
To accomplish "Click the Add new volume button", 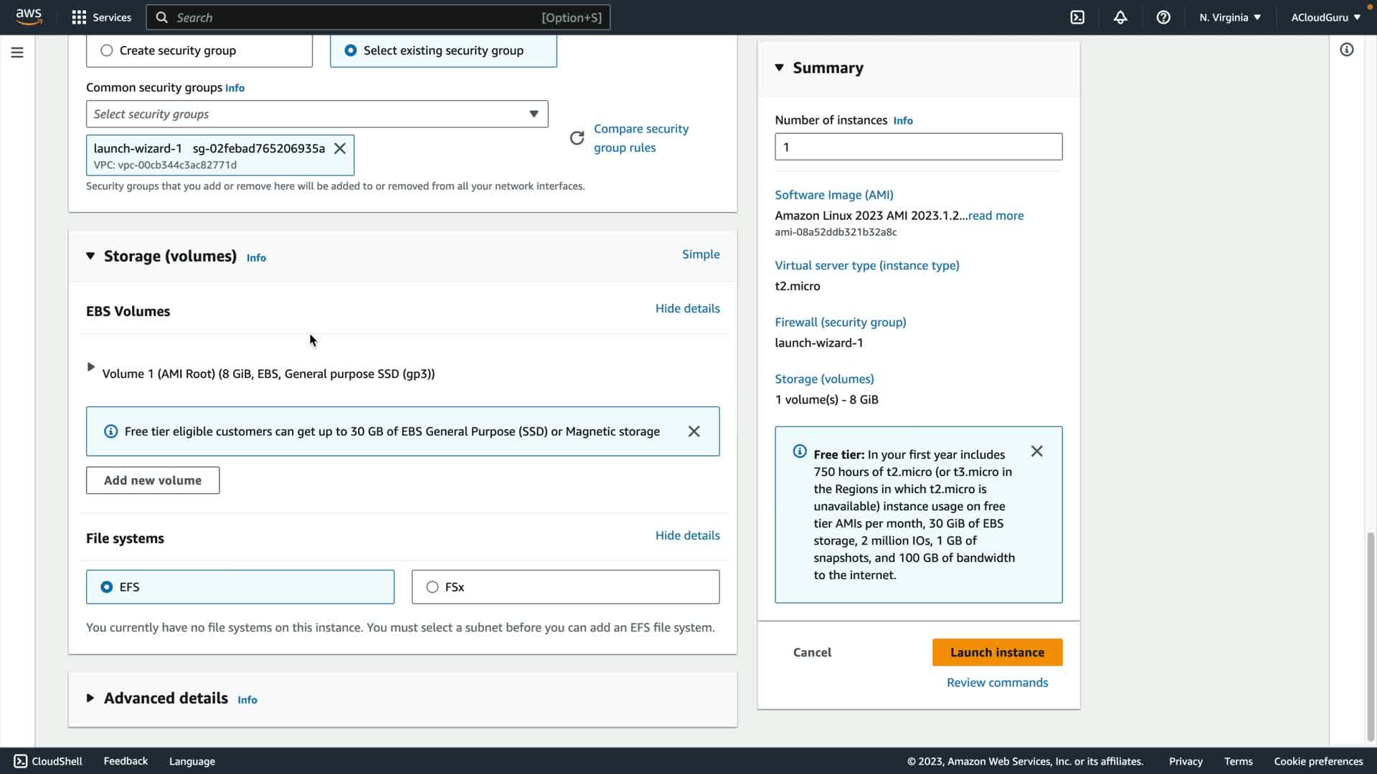I will pos(153,480).
